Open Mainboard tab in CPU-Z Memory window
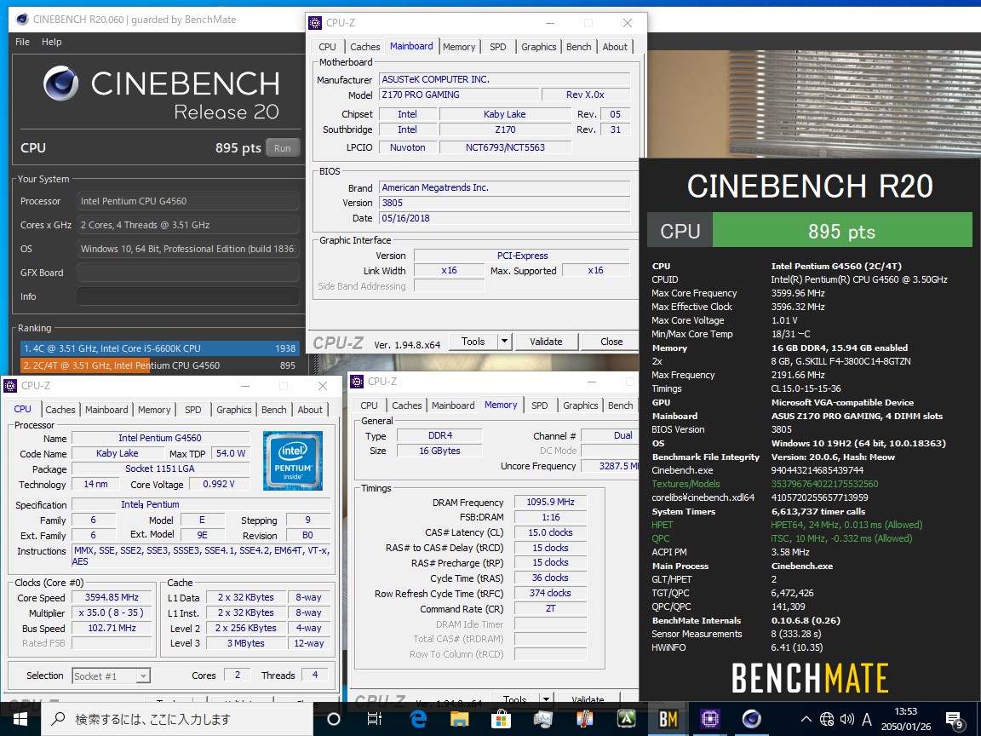Viewport: 981px width, 736px height. pos(453,405)
